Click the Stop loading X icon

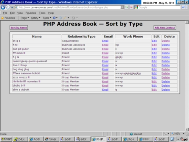(x=131, y=7)
